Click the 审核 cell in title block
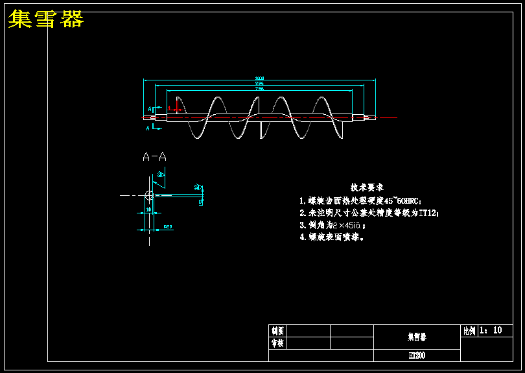This screenshot has height=373, width=525. click(277, 343)
